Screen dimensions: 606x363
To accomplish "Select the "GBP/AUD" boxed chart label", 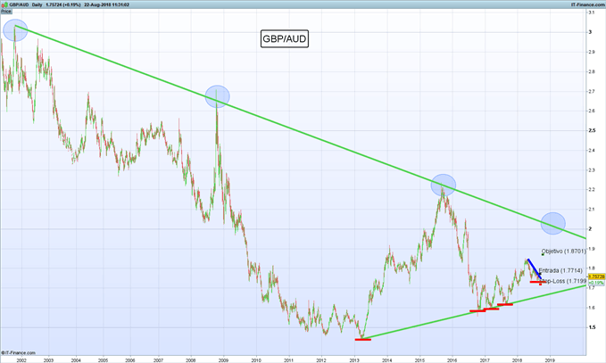I will pyautogui.click(x=285, y=38).
